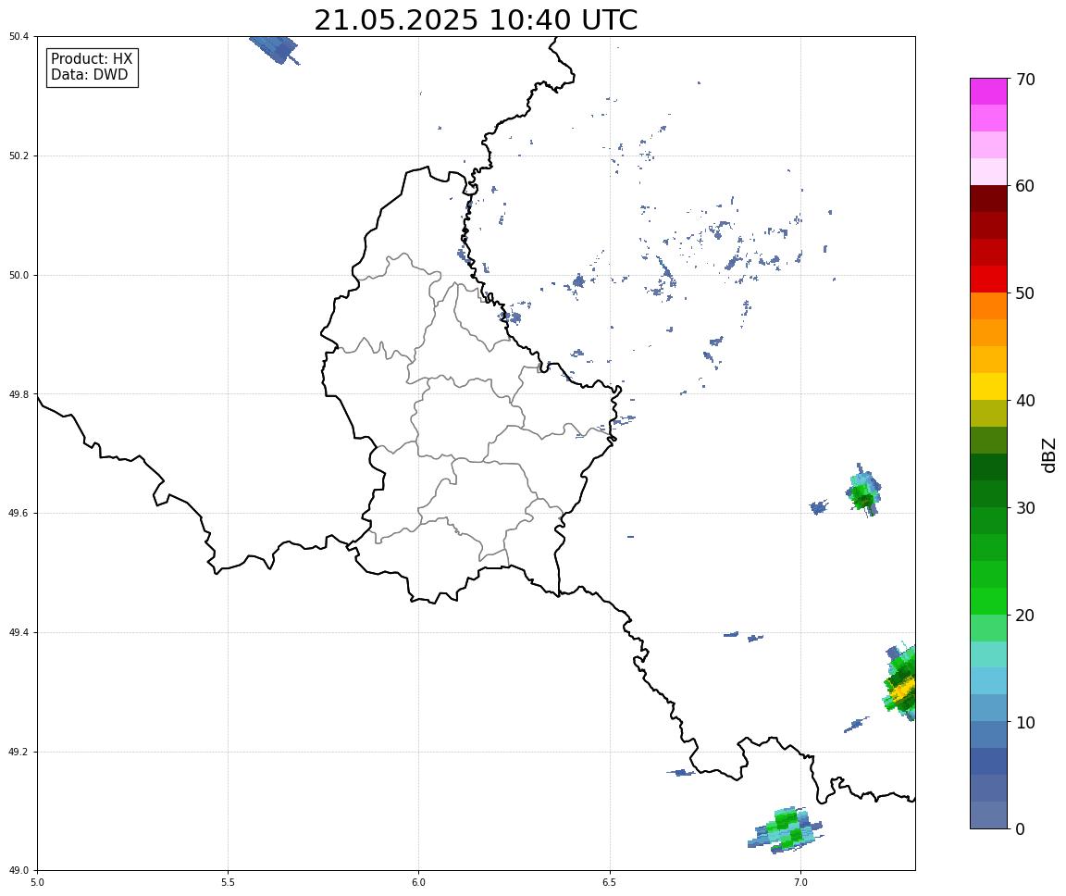Image resolution: width=1066 pixels, height=896 pixels.
Task: Click the longitude axis label 6.5
Action: pyautogui.click(x=610, y=883)
